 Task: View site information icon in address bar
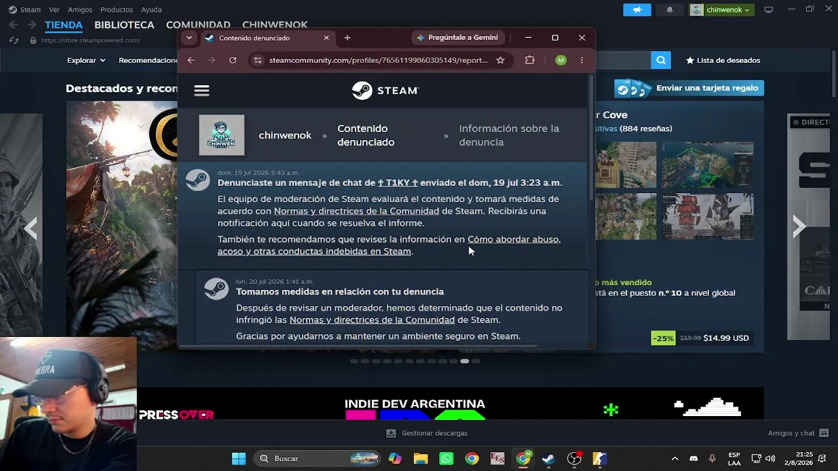(257, 60)
